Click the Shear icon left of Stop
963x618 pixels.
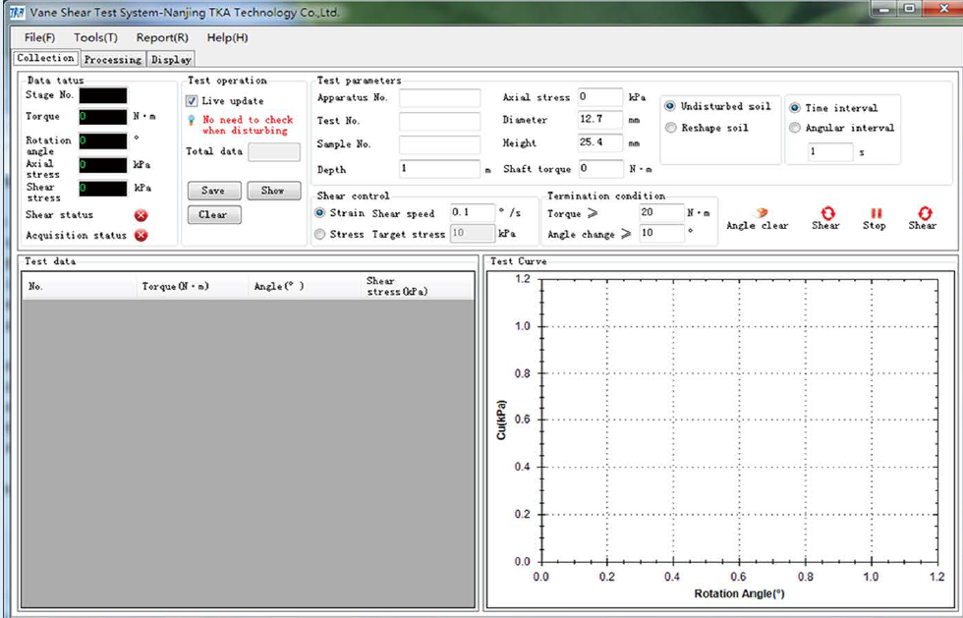tap(826, 212)
